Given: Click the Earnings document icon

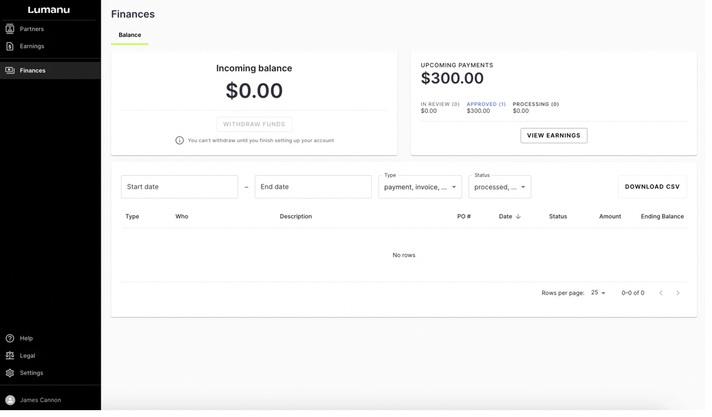Looking at the screenshot, I should click(x=10, y=46).
